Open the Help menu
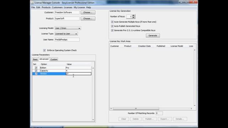 tap(88, 7)
